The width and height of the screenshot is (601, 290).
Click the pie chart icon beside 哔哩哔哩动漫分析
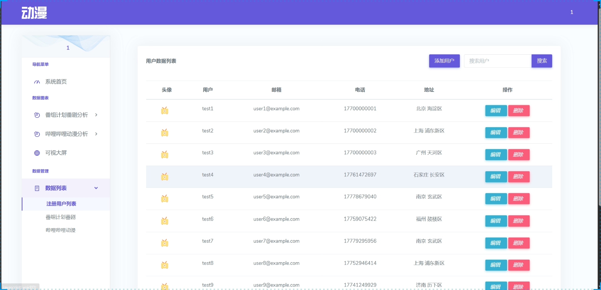37,134
